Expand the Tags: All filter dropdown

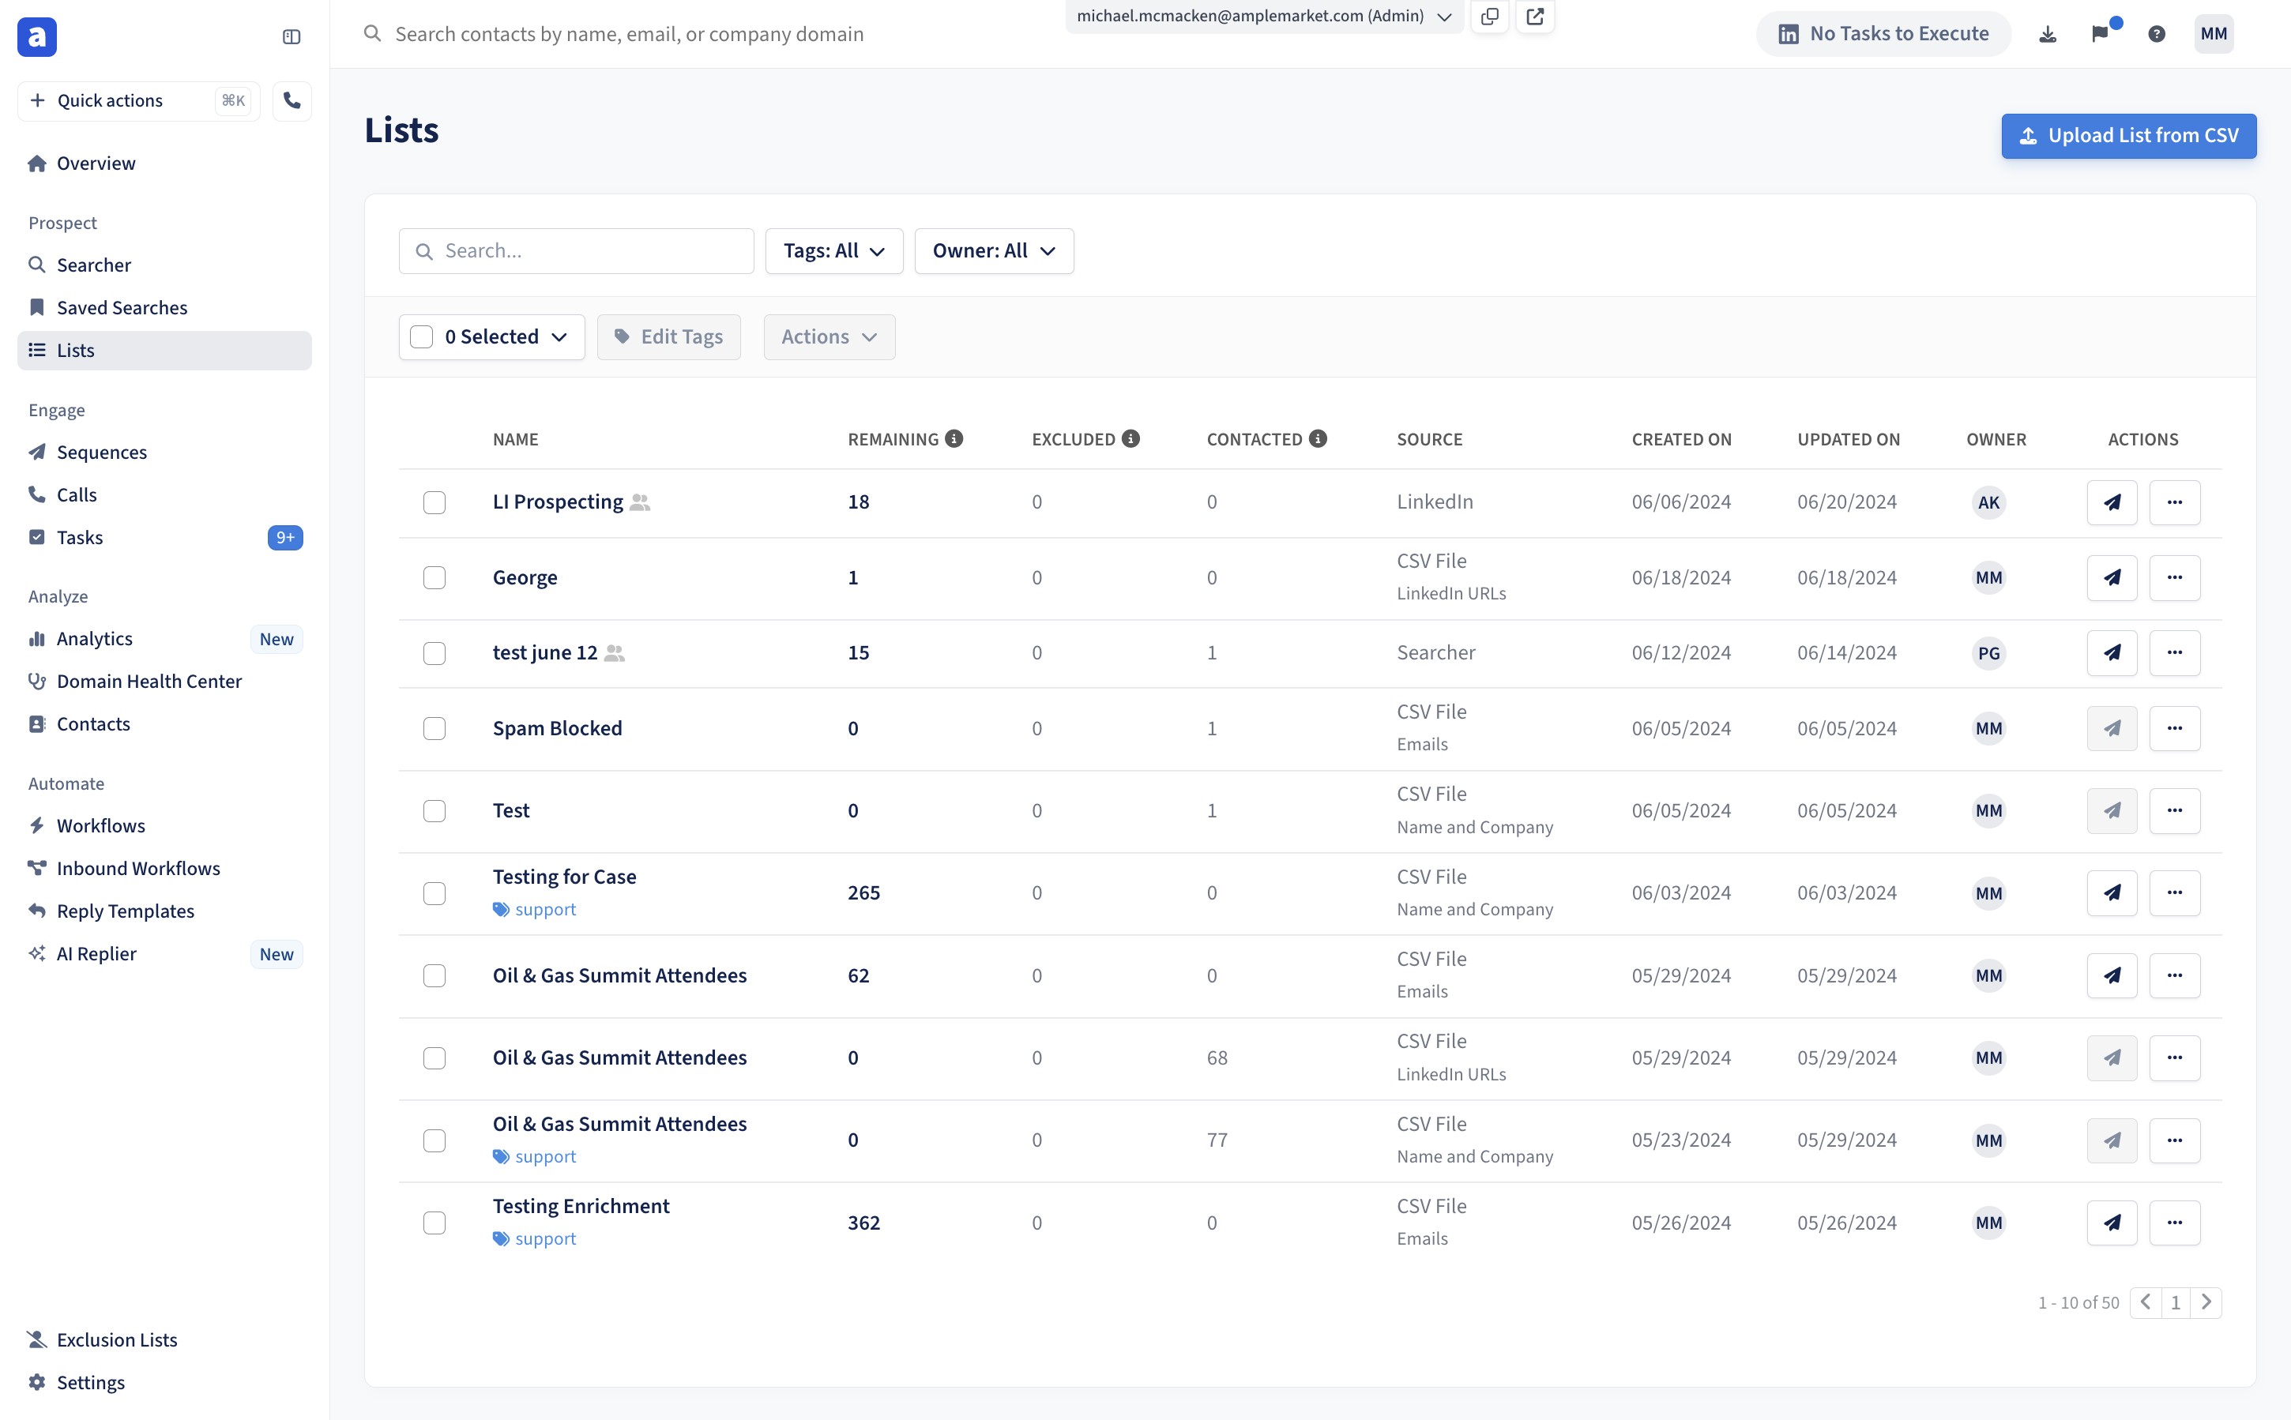pyautogui.click(x=833, y=251)
